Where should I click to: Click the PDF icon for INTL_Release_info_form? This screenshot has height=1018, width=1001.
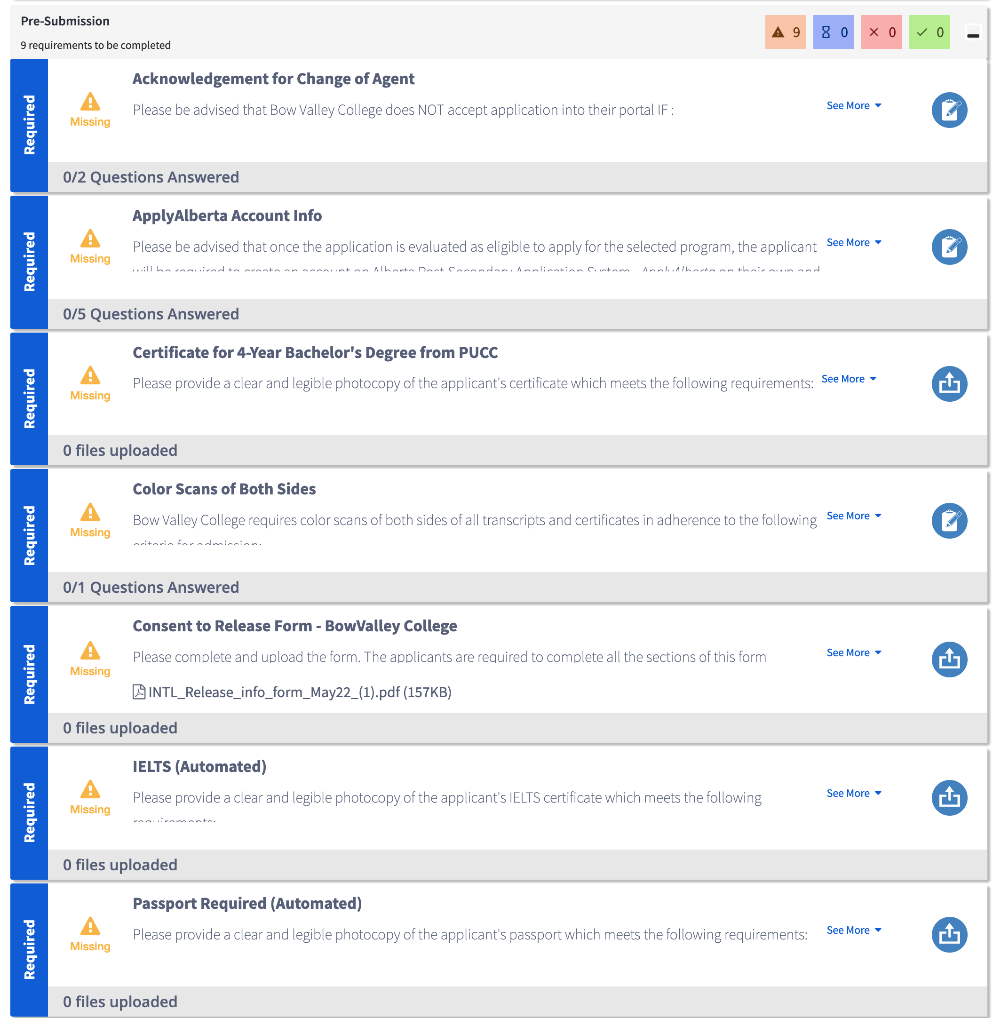139,692
